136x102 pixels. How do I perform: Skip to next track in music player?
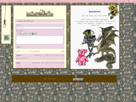(x=7, y=1)
